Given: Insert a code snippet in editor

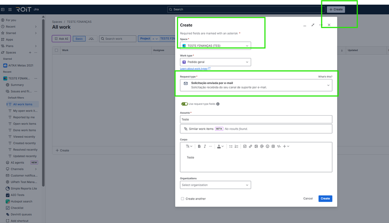Looking at the screenshot, I should (x=279, y=146).
